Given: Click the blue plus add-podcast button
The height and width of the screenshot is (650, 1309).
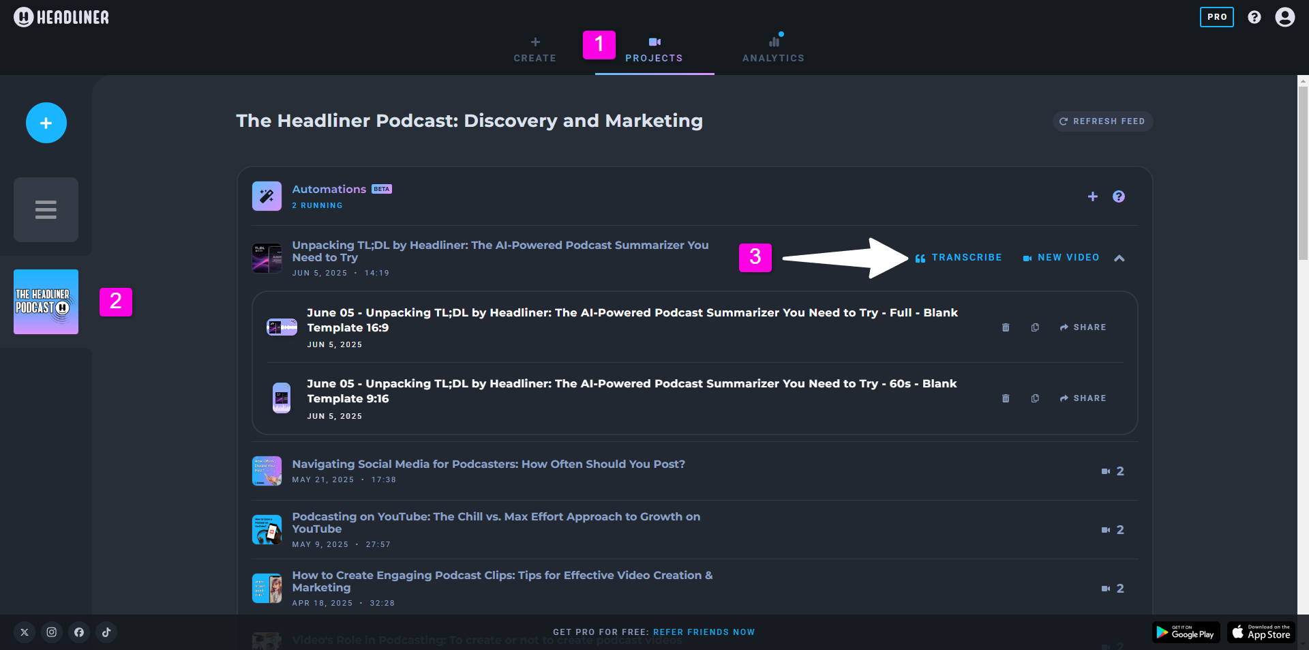Looking at the screenshot, I should pyautogui.click(x=46, y=123).
